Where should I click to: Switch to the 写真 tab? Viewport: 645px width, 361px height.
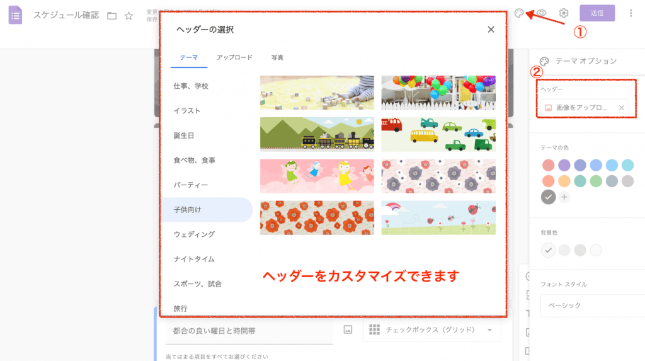coord(277,58)
